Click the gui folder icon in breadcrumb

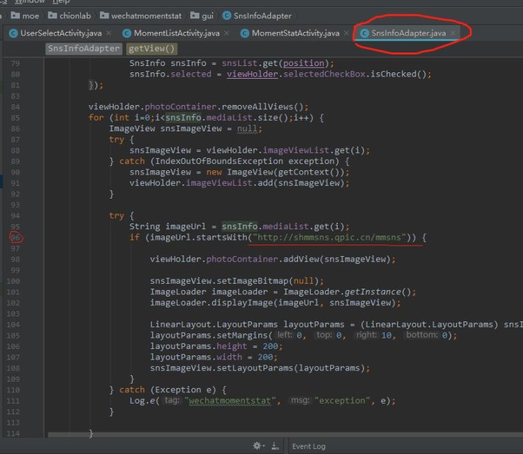[x=194, y=15]
